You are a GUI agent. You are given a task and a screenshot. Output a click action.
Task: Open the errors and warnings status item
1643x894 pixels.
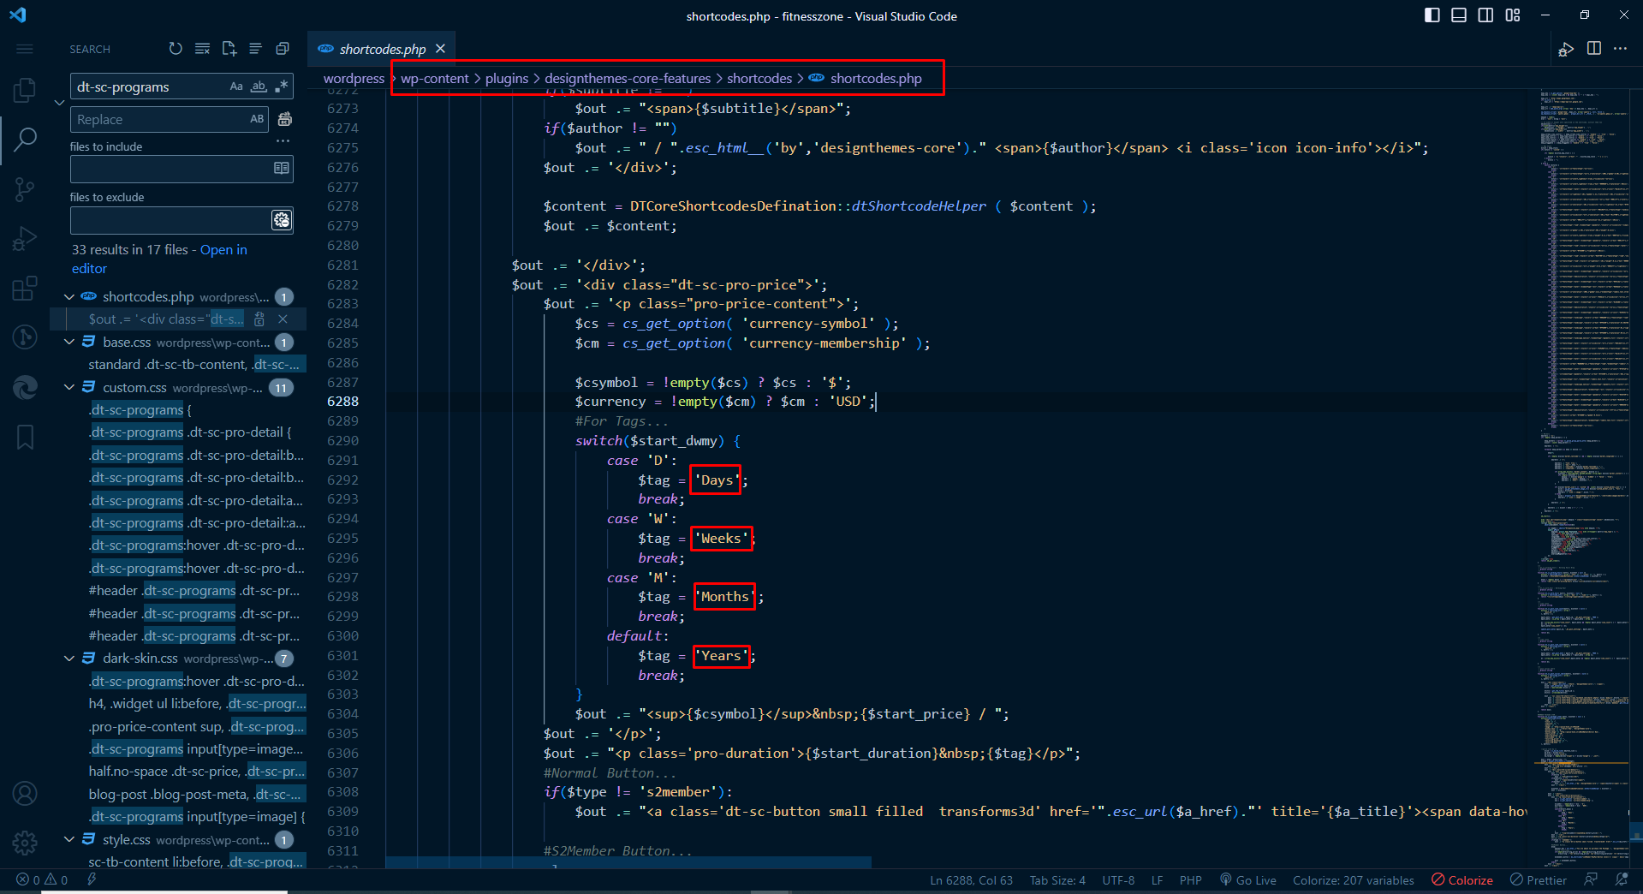point(42,880)
